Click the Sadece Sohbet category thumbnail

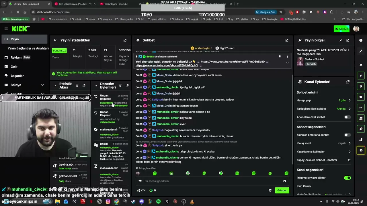[300, 62]
